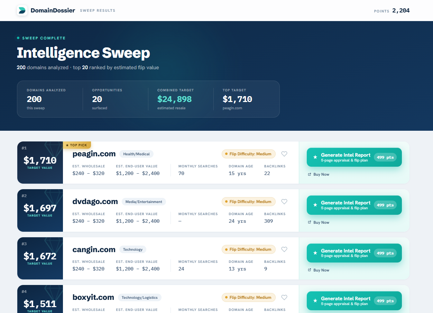The image size is (433, 313).
Task: Click cangin.com monthly searches value 24
Action: (x=181, y=269)
